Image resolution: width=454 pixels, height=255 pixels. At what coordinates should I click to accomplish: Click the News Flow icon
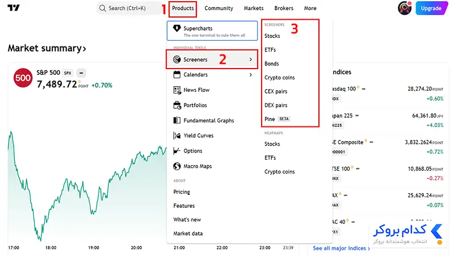[x=177, y=90]
